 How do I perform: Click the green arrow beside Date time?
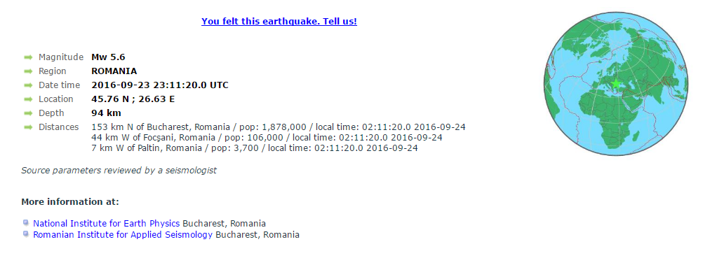[28, 85]
